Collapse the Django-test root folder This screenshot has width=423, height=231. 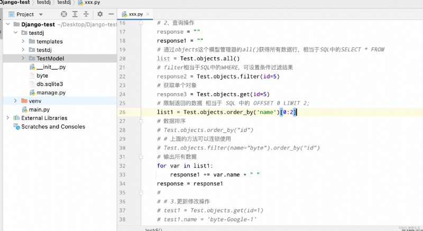[x=8, y=24]
